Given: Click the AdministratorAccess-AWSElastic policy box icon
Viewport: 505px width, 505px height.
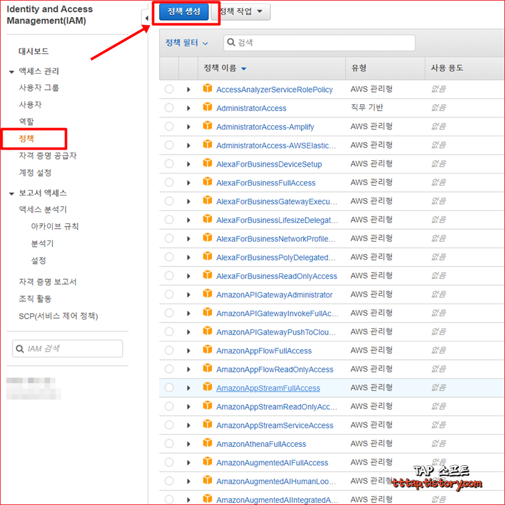Looking at the screenshot, I should click(x=208, y=145).
